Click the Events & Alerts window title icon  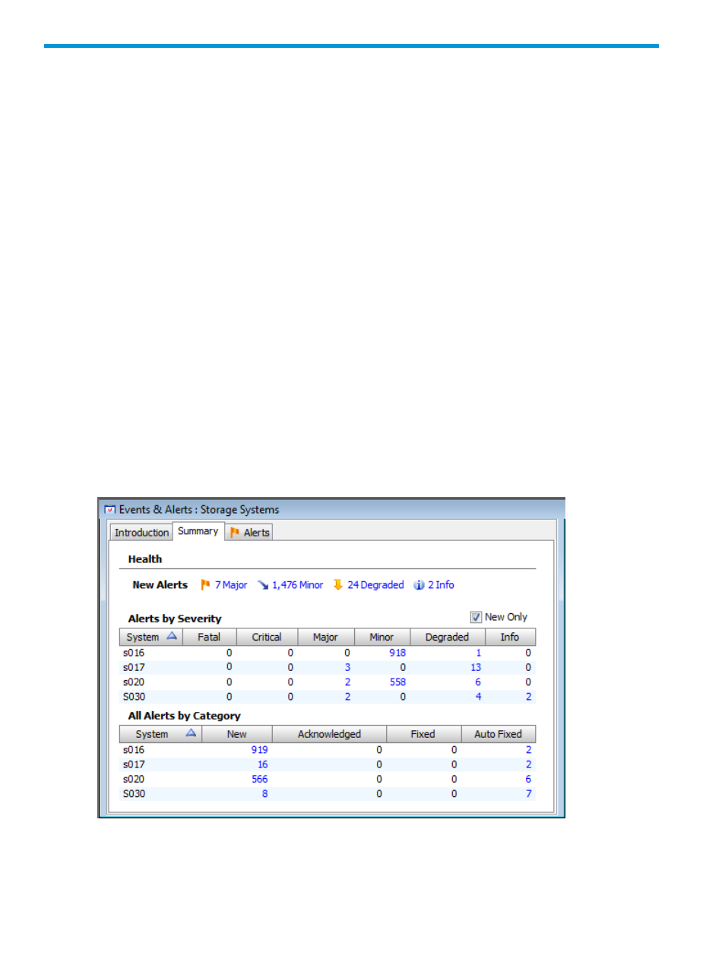pyautogui.click(x=110, y=510)
